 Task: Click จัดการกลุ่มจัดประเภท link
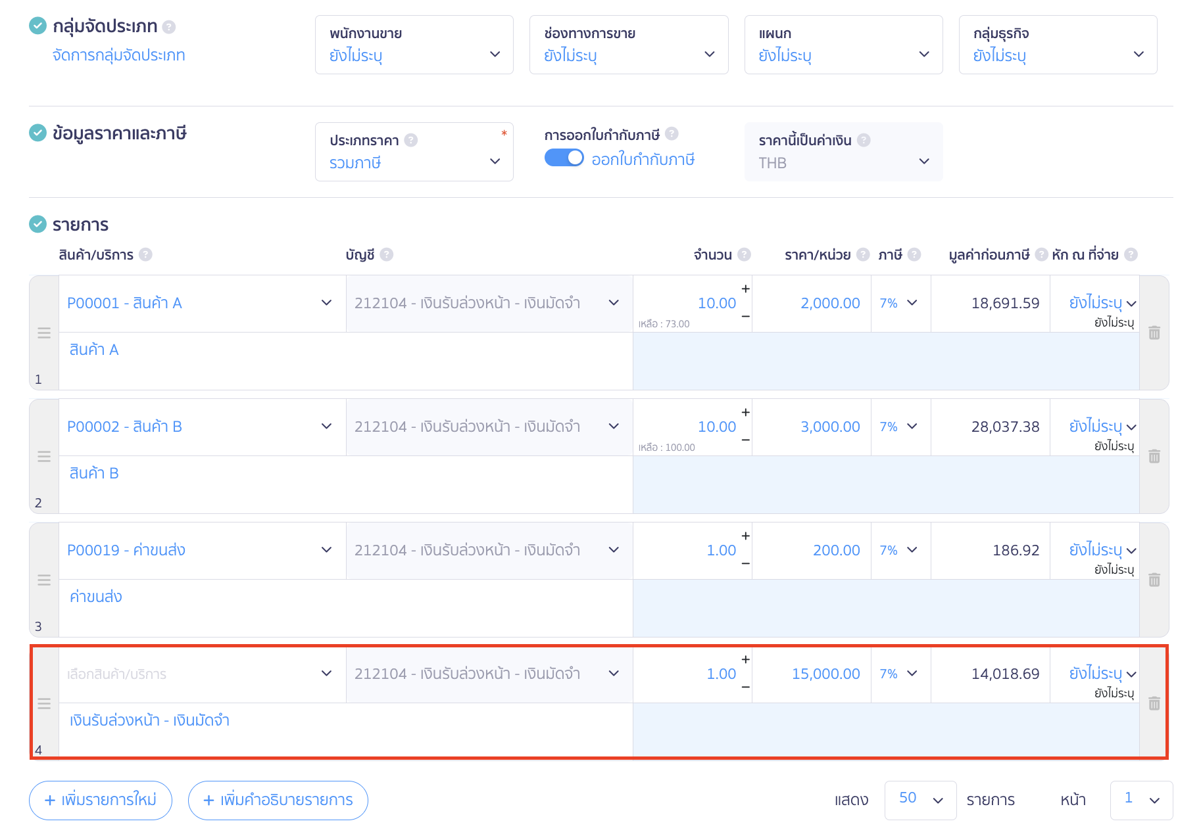click(119, 55)
